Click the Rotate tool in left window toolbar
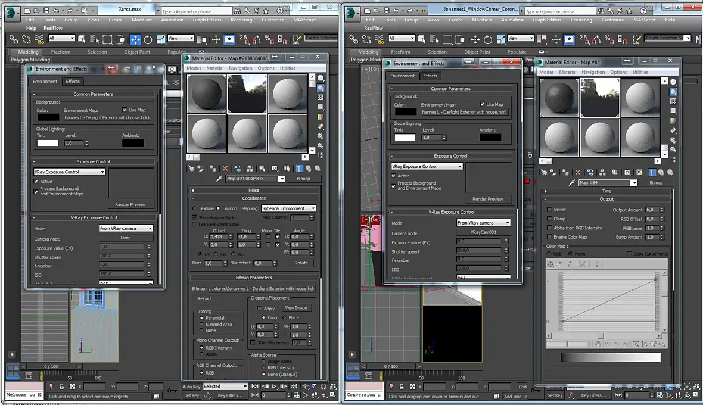 [x=147, y=39]
